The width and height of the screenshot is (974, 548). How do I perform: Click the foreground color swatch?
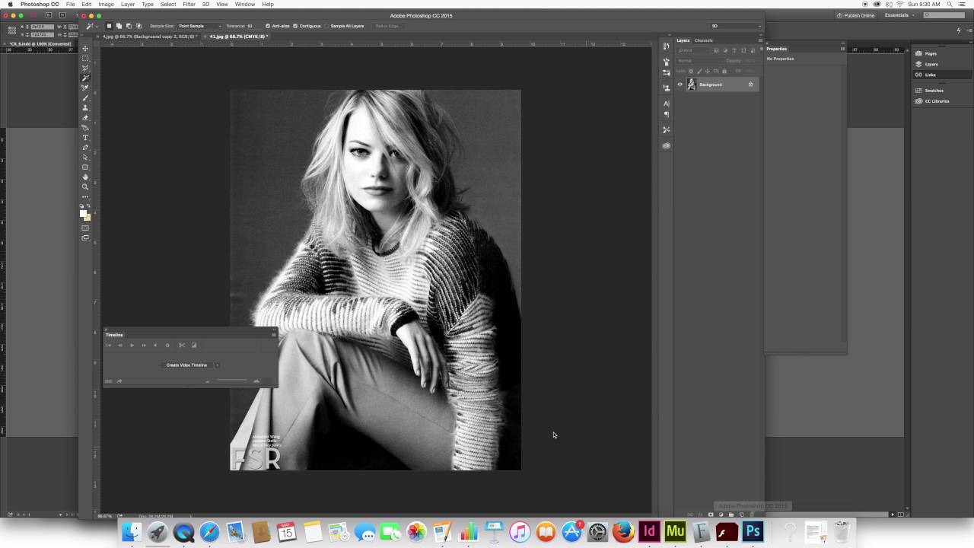point(83,214)
